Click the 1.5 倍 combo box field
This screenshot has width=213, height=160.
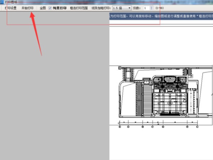pos(122,8)
